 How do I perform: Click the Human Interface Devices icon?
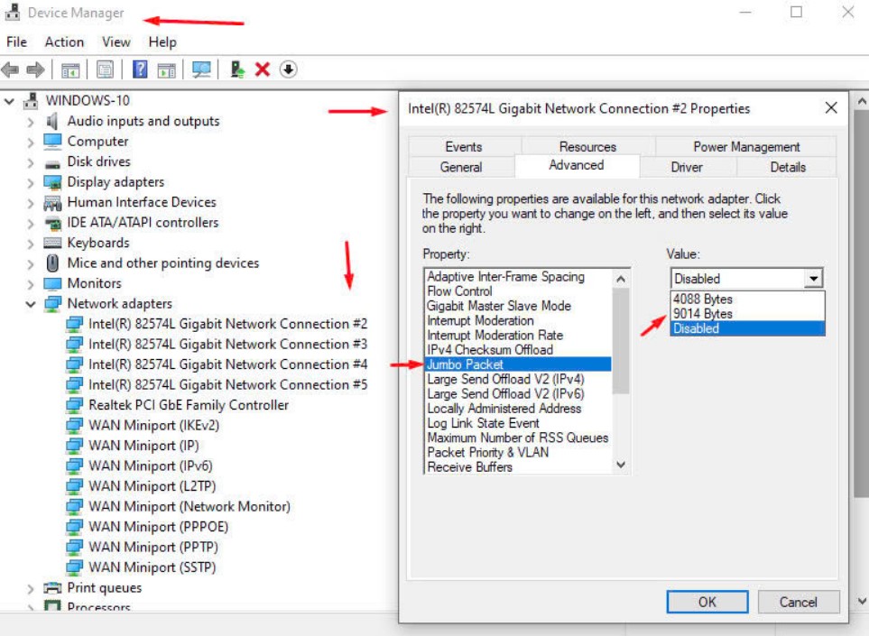click(52, 203)
